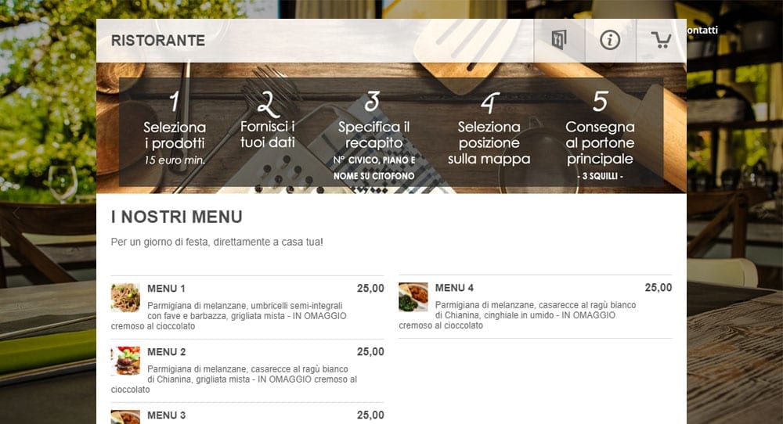
Task: Select the MENU 4 dish thumbnail
Action: click(x=413, y=296)
